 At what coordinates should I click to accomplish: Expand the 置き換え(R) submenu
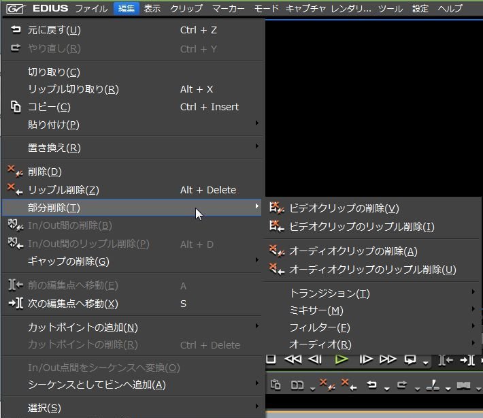click(x=133, y=148)
